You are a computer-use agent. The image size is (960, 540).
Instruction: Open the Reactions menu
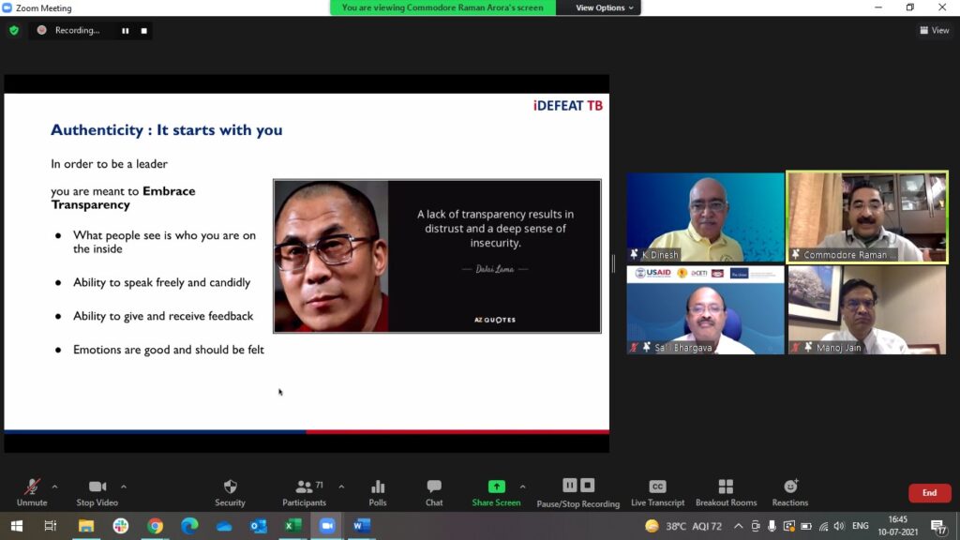pos(790,492)
